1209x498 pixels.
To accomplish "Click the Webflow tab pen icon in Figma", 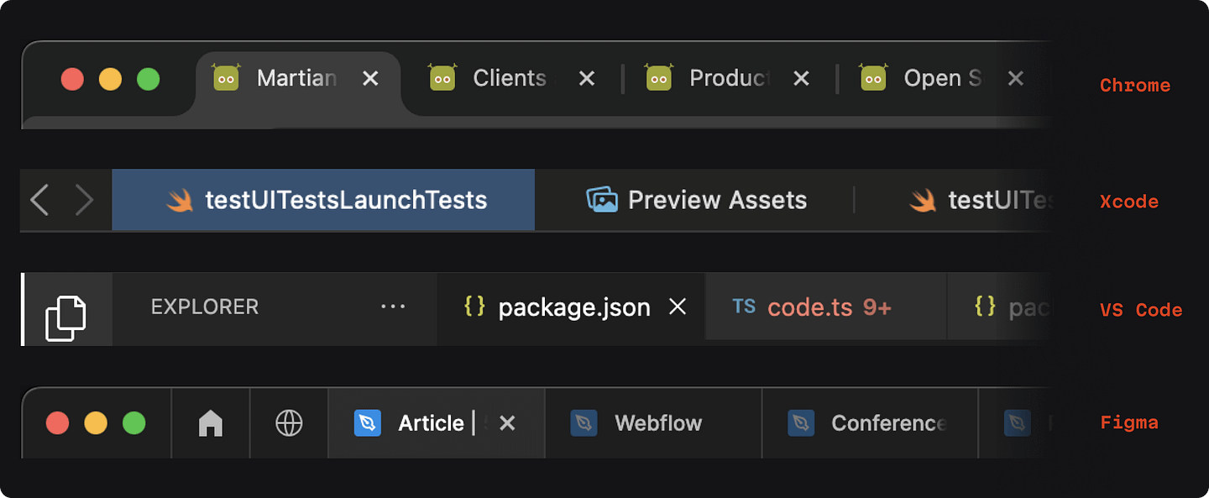I will [x=584, y=423].
